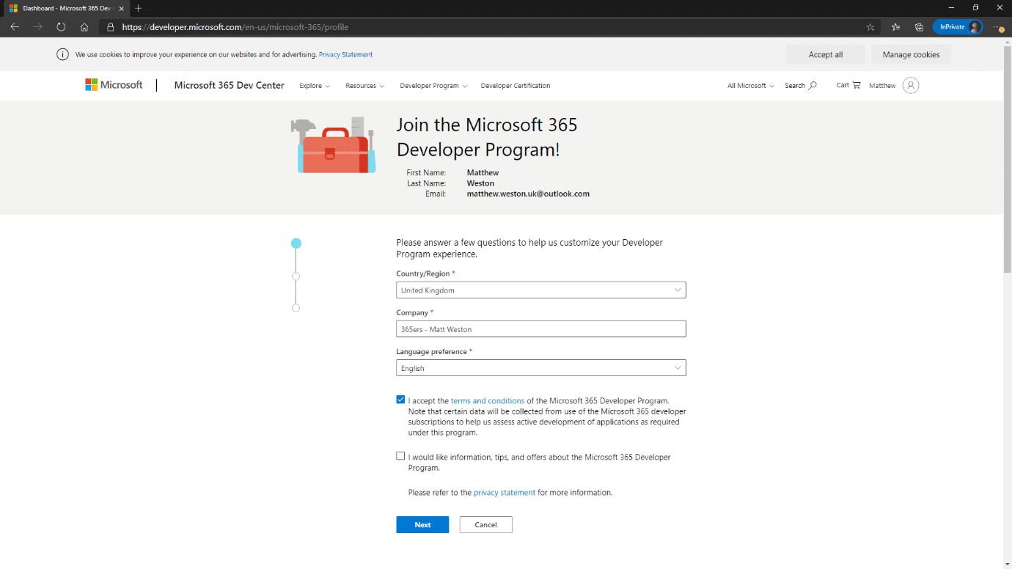Open browser Collections icon
The height and width of the screenshot is (569, 1012).
point(919,27)
